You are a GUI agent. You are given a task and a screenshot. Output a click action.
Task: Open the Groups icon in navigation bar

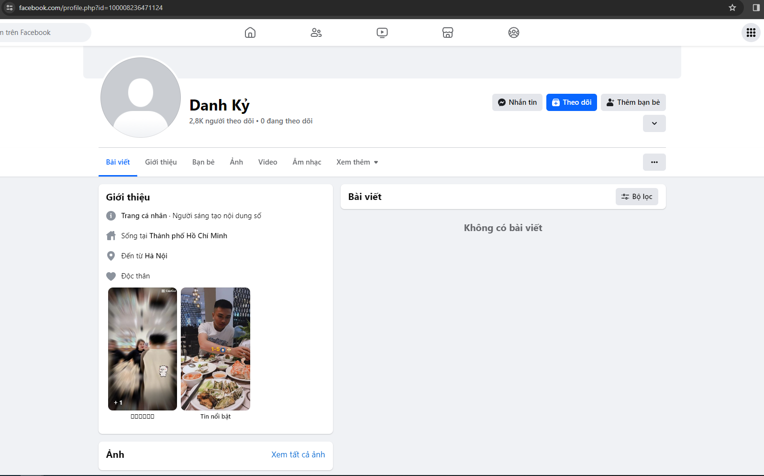[513, 33]
